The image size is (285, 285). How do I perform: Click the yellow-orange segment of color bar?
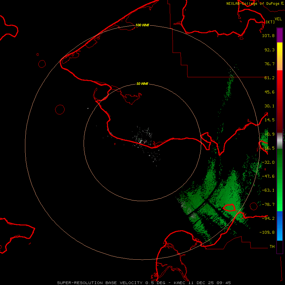tap(280, 56)
